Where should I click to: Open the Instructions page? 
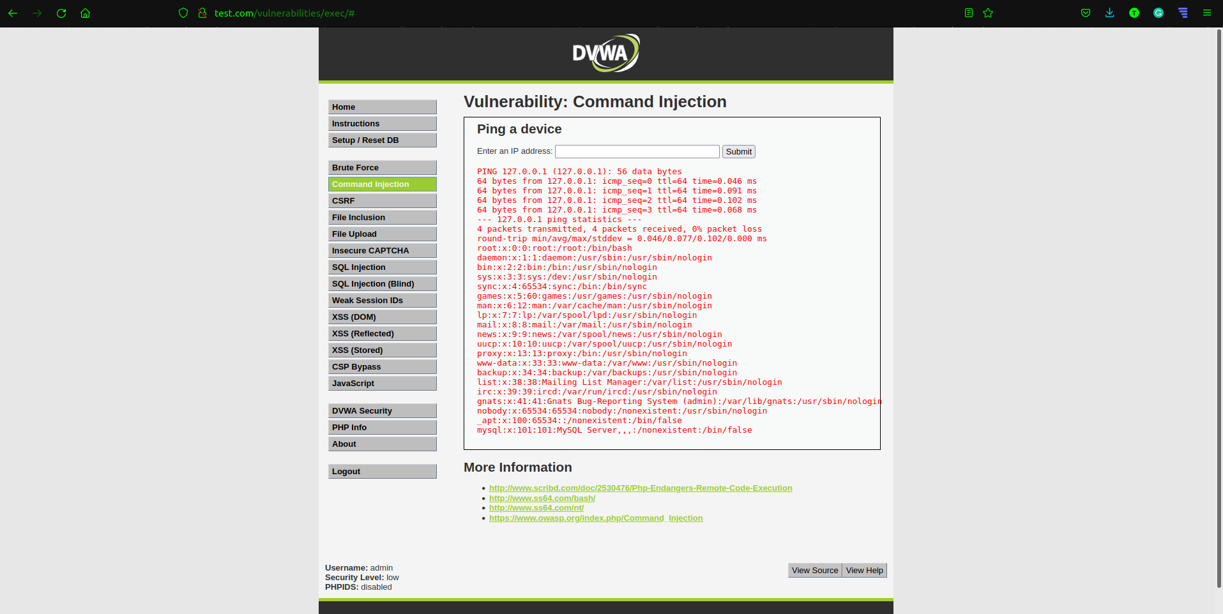[x=383, y=123]
